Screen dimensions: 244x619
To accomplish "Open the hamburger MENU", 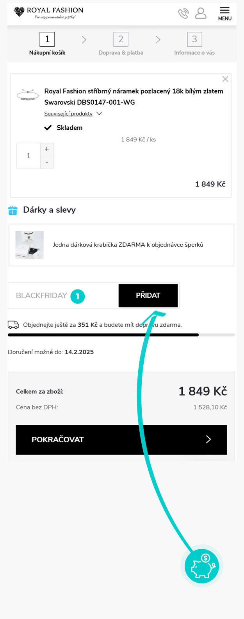I will (x=224, y=13).
